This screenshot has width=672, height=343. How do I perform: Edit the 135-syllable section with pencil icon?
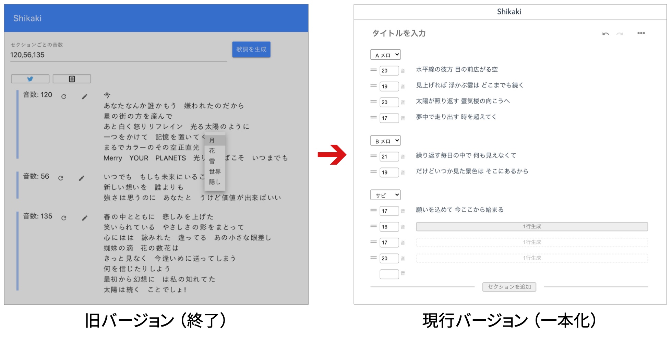pos(85,218)
